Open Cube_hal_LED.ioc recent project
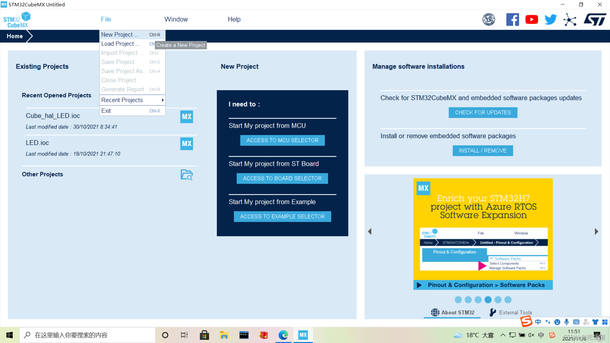This screenshot has width=610, height=343. coord(54,116)
